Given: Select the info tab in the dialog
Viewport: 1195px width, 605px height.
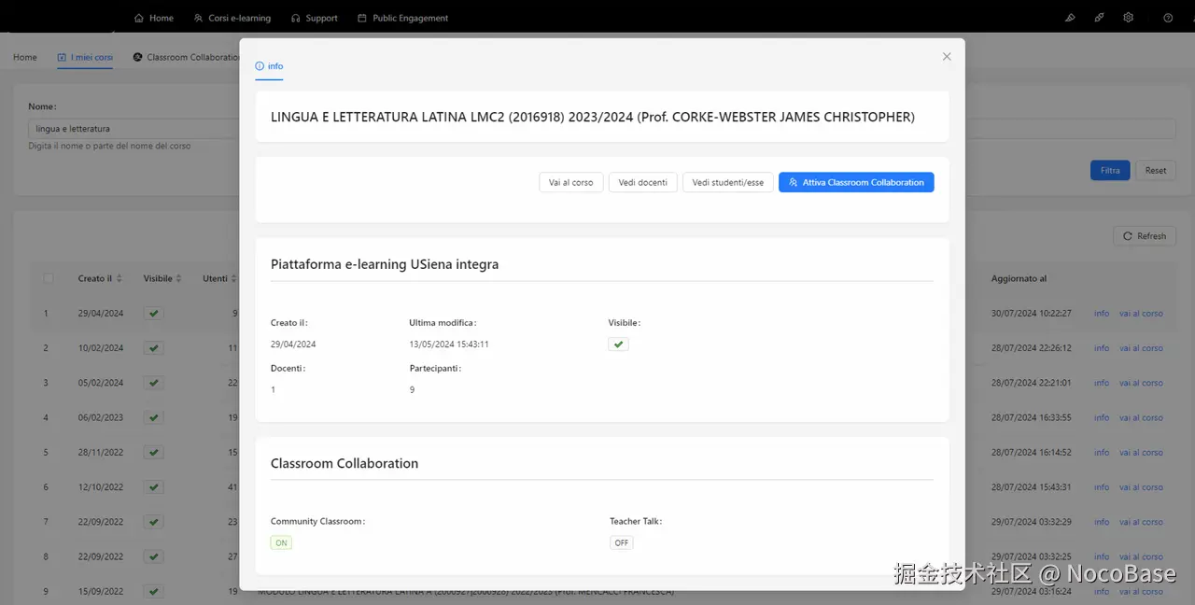Looking at the screenshot, I should click(x=269, y=66).
